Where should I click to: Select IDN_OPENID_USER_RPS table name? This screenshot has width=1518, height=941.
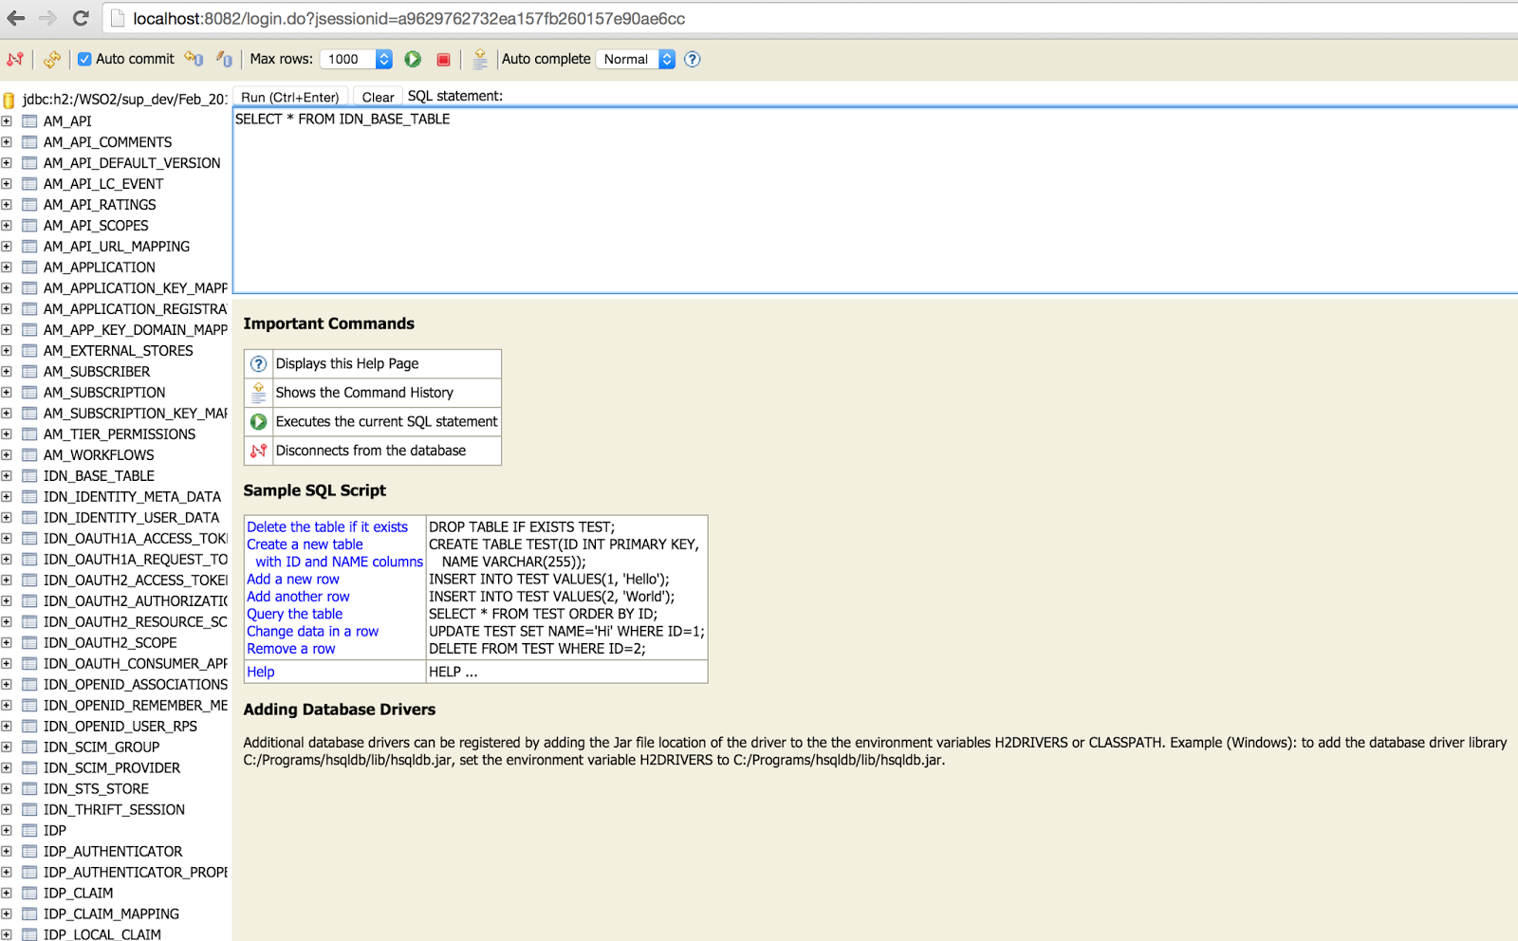point(120,727)
